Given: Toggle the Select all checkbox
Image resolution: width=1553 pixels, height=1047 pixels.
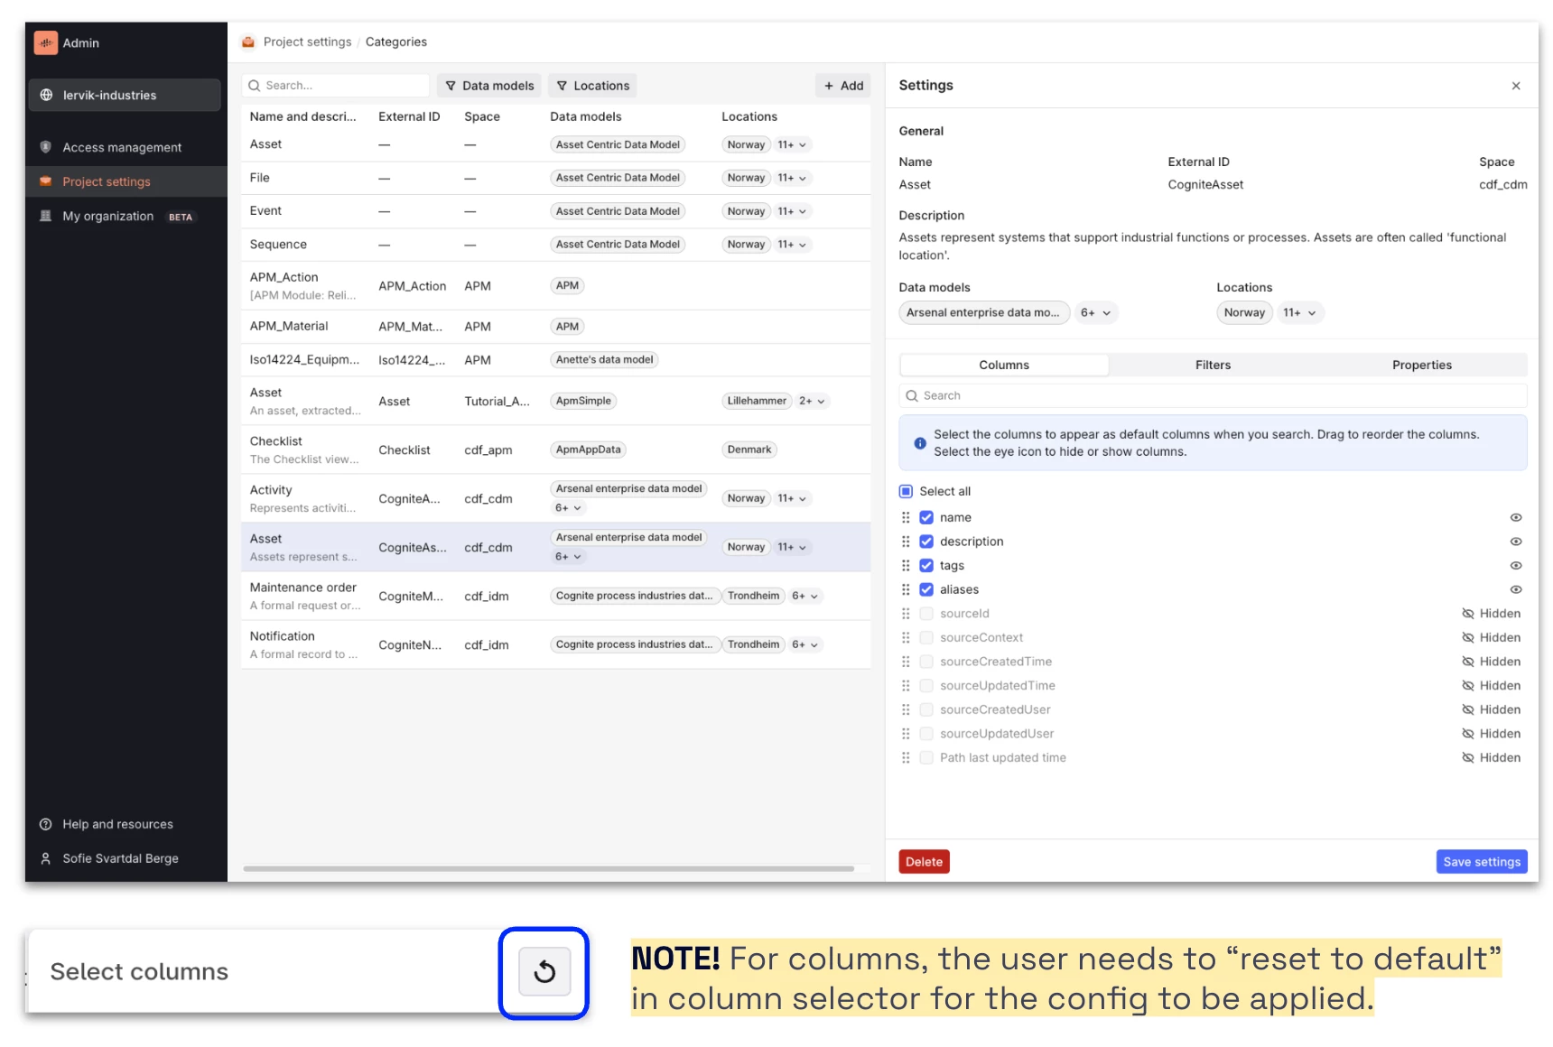Looking at the screenshot, I should click(x=906, y=491).
